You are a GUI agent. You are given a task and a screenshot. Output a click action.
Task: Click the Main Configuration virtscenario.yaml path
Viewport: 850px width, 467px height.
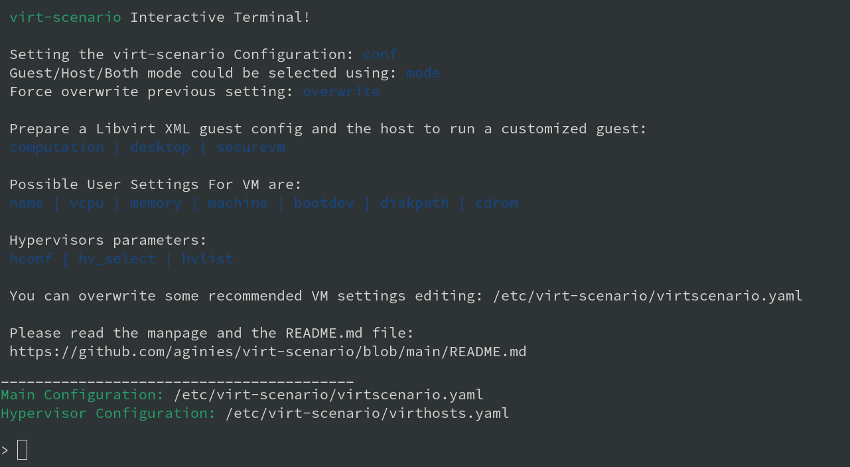click(328, 395)
